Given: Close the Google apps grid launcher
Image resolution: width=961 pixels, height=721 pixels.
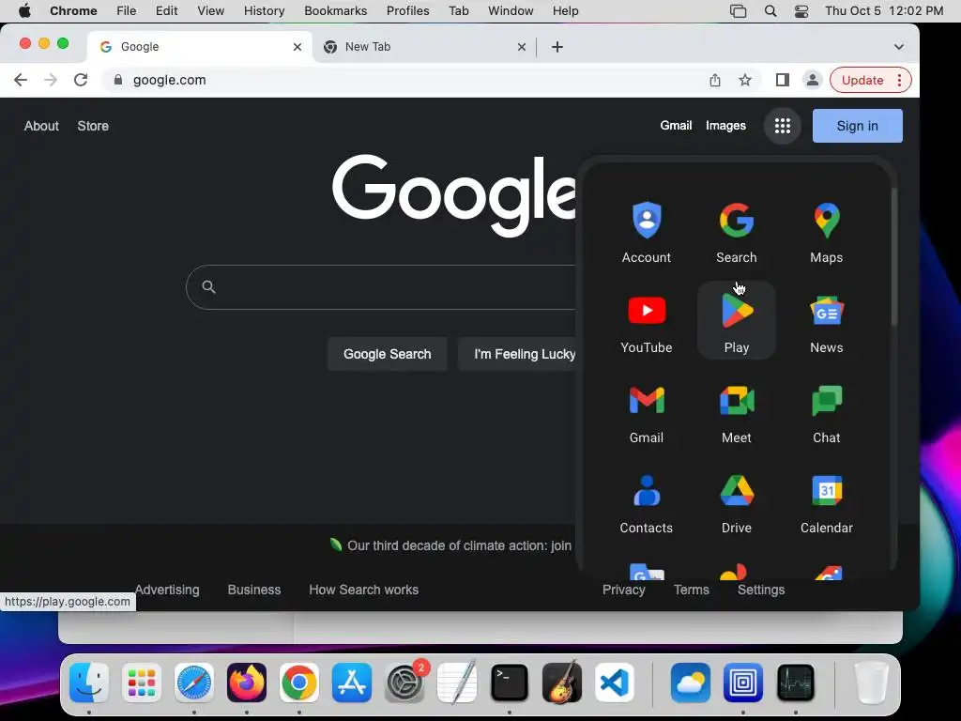Looking at the screenshot, I should click(782, 126).
